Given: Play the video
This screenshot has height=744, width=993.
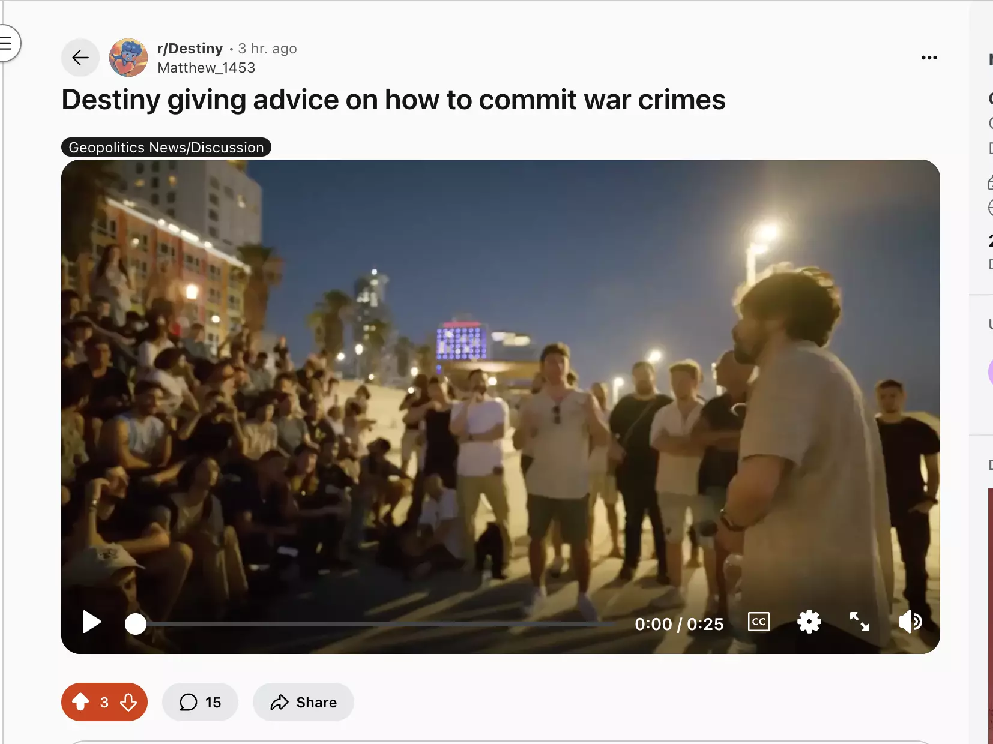Looking at the screenshot, I should tap(91, 622).
